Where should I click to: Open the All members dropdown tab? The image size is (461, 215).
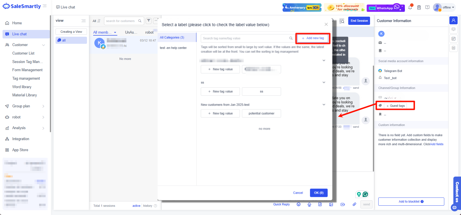(x=105, y=32)
